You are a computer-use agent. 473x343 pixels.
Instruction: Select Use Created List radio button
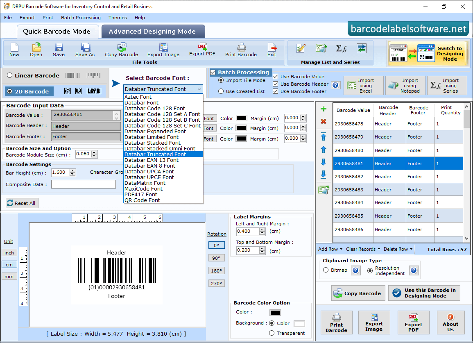(221, 91)
